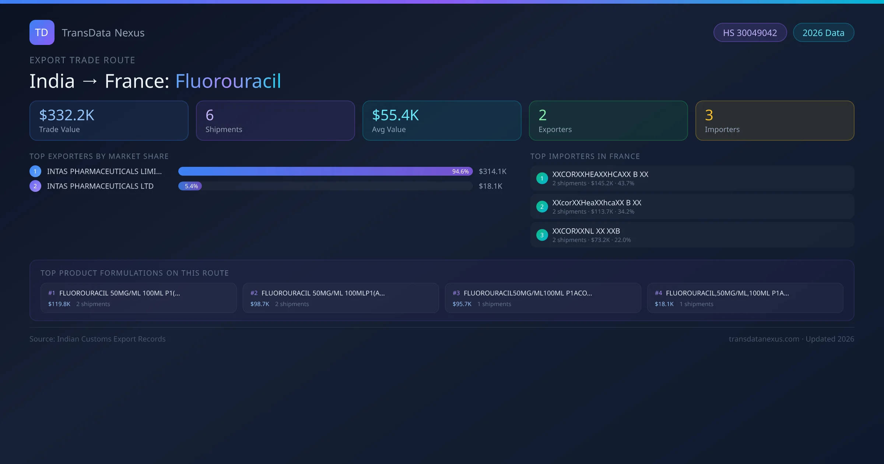Click rank 2 badge for Intas Pharmaceuticals Ltd
The width and height of the screenshot is (884, 464).
tap(35, 186)
